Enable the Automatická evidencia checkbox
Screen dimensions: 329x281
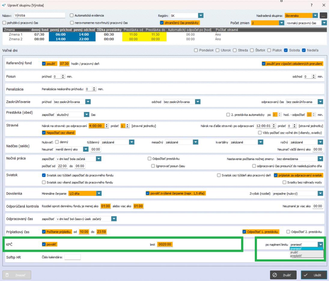pos(72,15)
